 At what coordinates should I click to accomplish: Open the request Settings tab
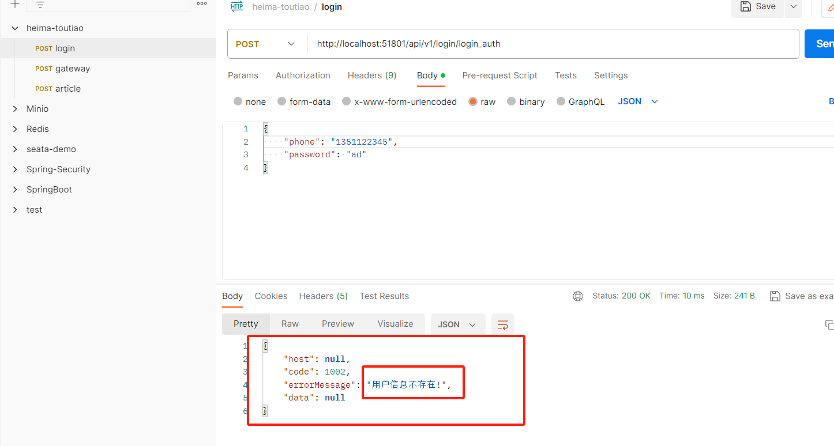click(611, 75)
